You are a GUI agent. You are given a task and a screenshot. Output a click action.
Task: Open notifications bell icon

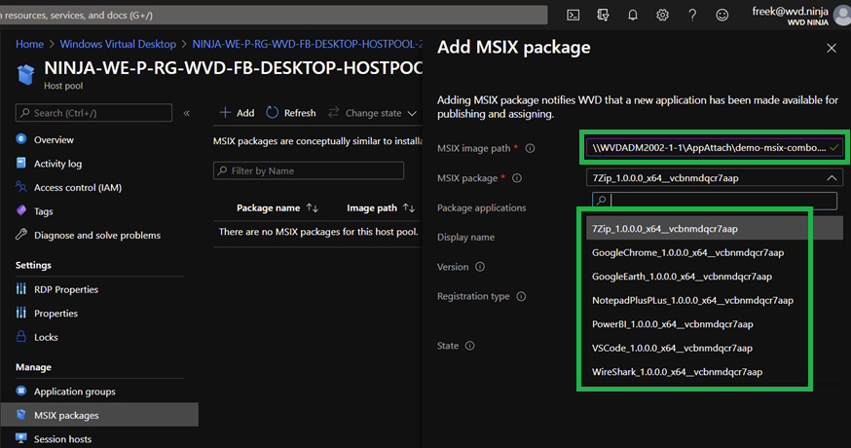(x=633, y=16)
